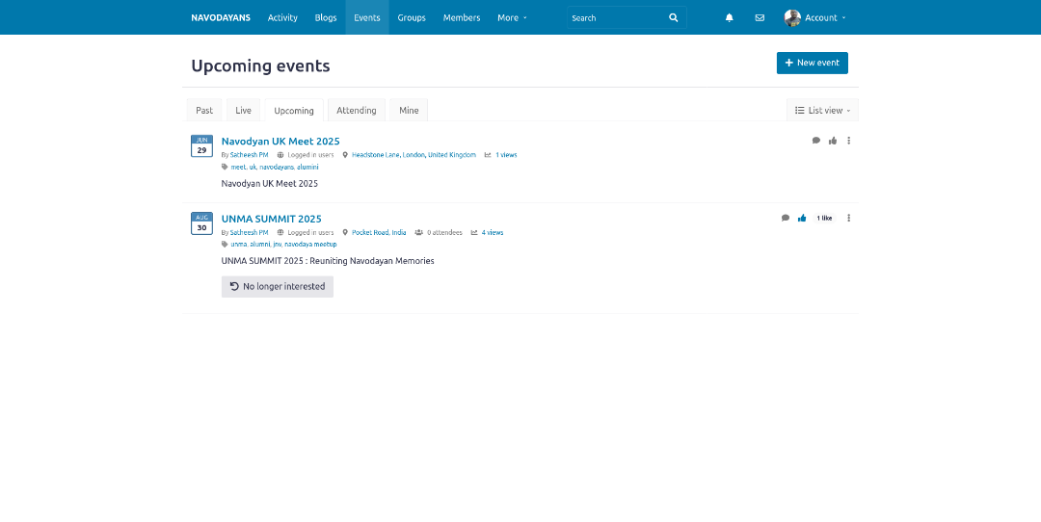Open the messages envelope icon
1041x522 pixels.
pos(760,17)
